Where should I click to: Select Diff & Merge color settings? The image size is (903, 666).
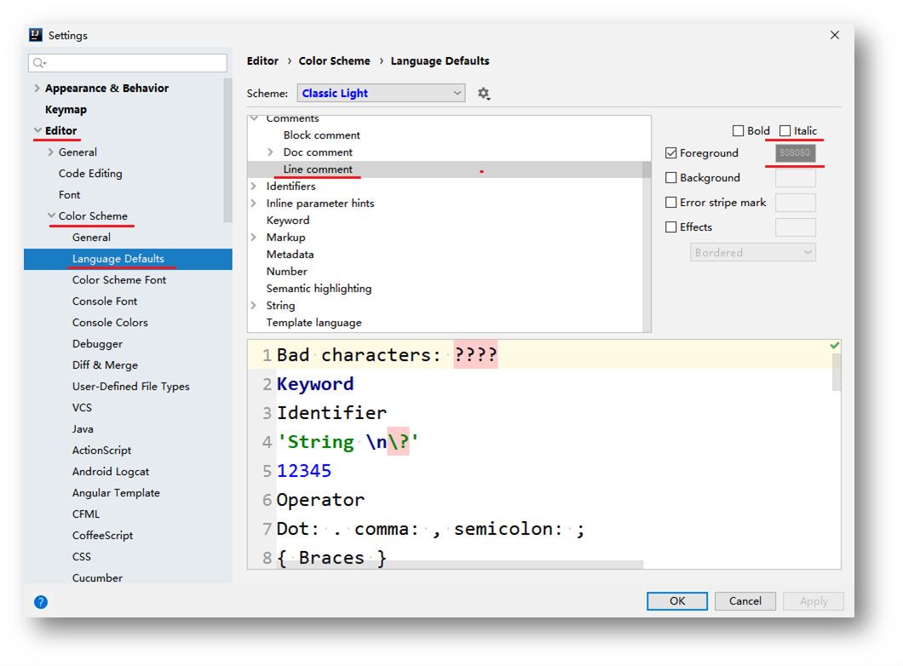105,365
